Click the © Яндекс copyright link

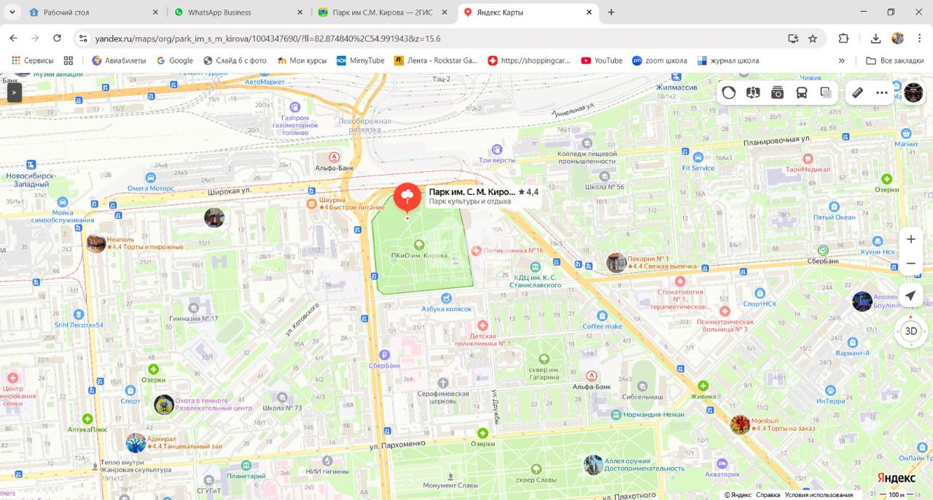pyautogui.click(x=738, y=495)
